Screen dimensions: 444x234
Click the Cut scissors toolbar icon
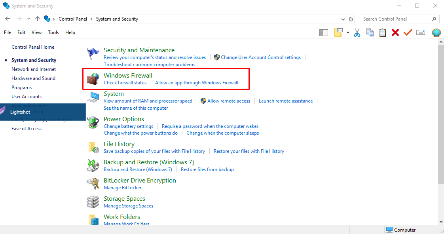tap(357, 32)
